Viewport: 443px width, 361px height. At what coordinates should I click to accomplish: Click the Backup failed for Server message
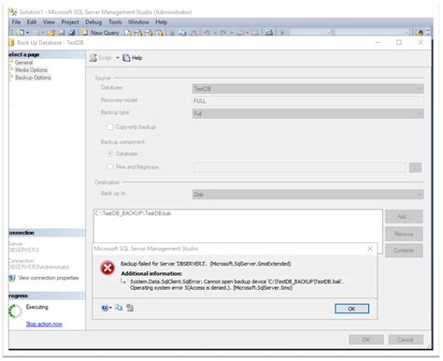(206, 264)
